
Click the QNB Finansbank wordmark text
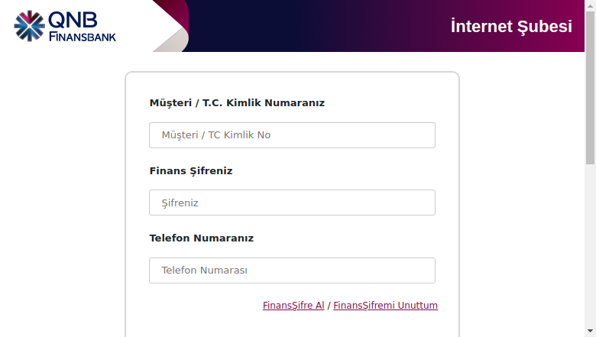82,26
